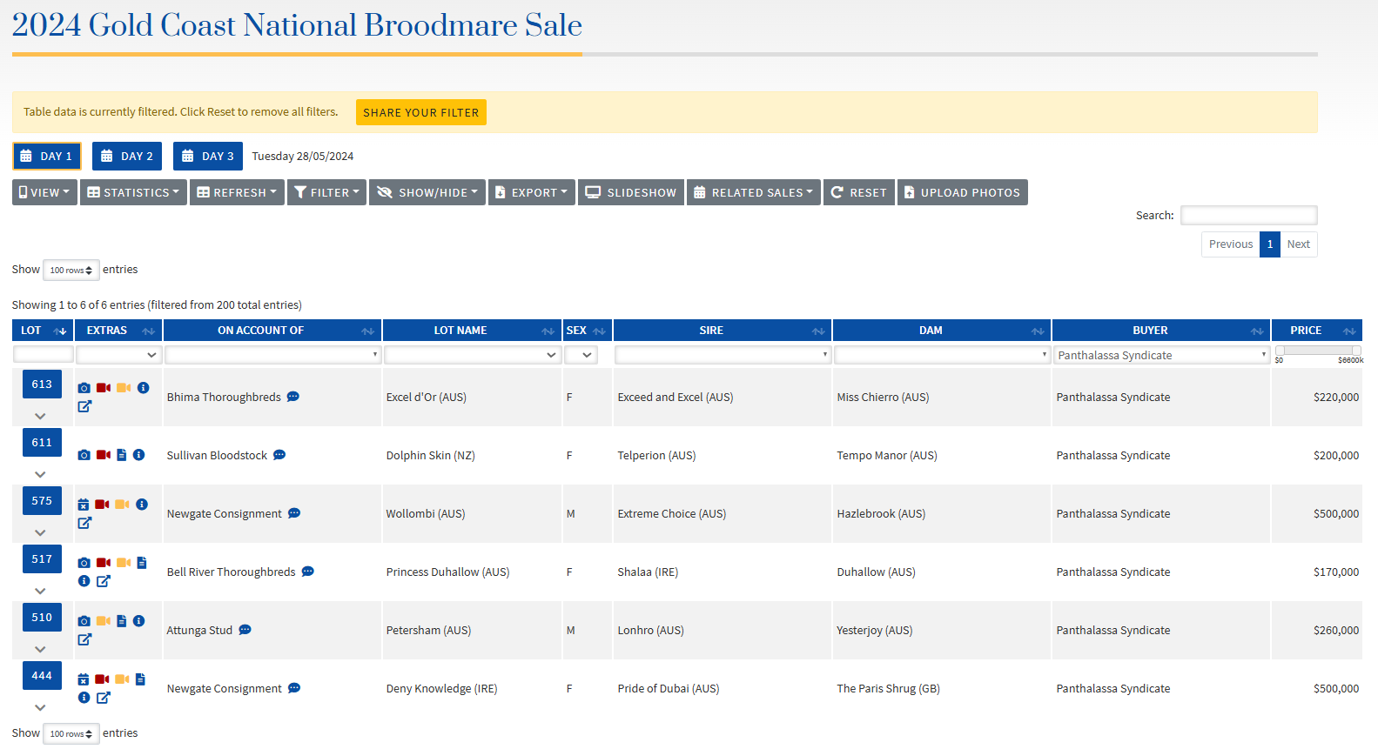Expand row details chevron under lot 613
Screen dimensions: 1378x749
pyautogui.click(x=40, y=417)
